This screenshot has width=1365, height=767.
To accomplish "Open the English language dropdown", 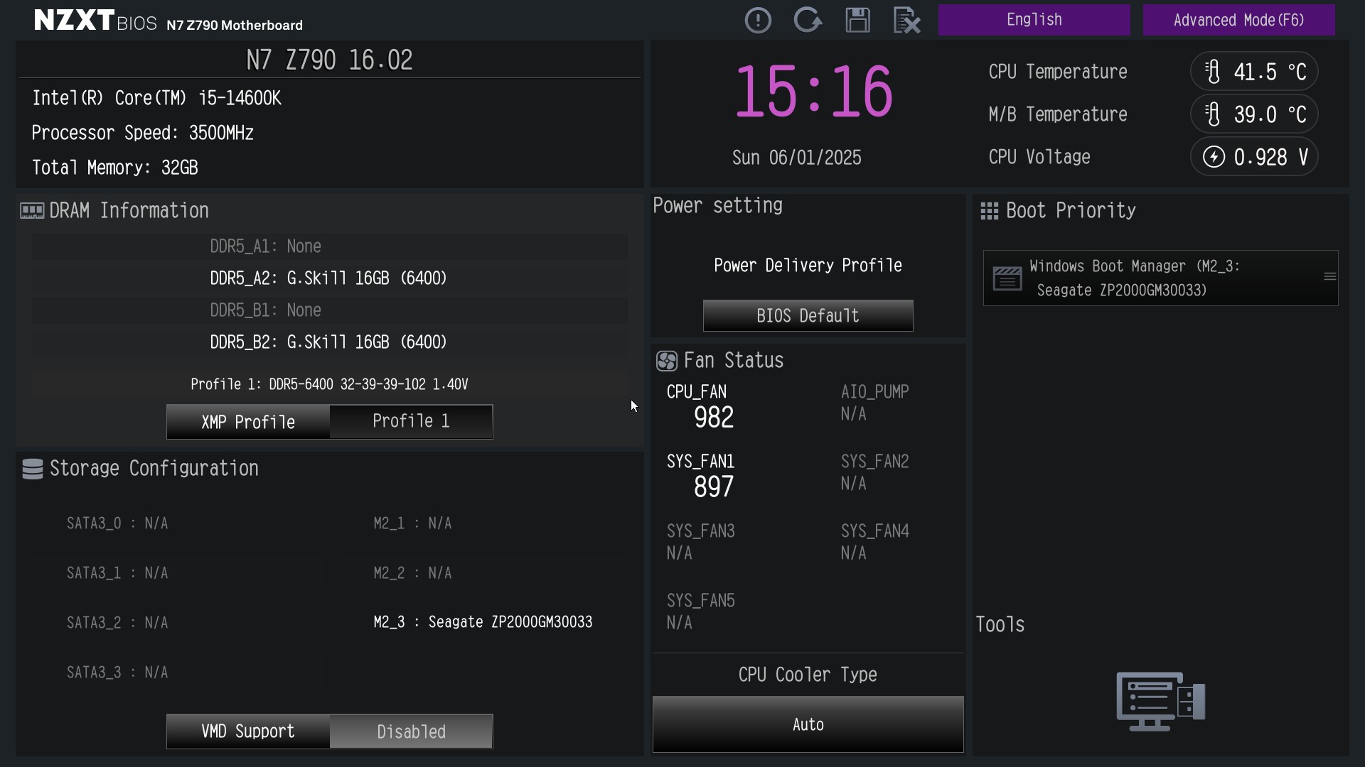I will click(x=1034, y=20).
